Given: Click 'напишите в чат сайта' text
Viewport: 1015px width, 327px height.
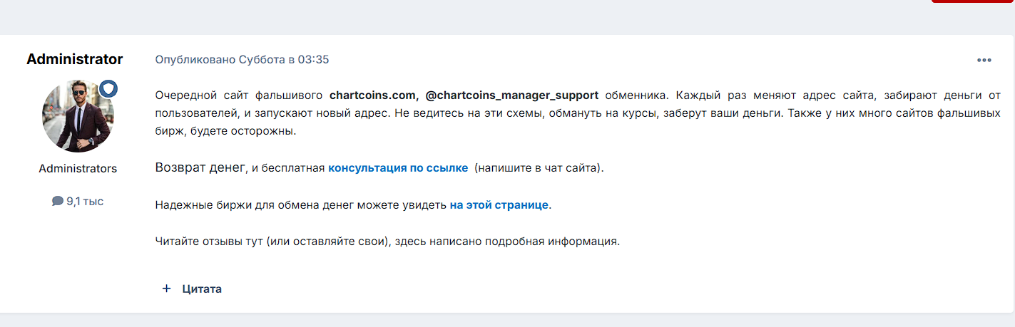Looking at the screenshot, I should [539, 168].
